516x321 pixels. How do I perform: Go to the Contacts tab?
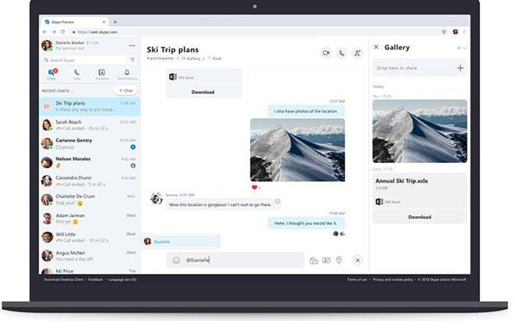pyautogui.click(x=102, y=75)
